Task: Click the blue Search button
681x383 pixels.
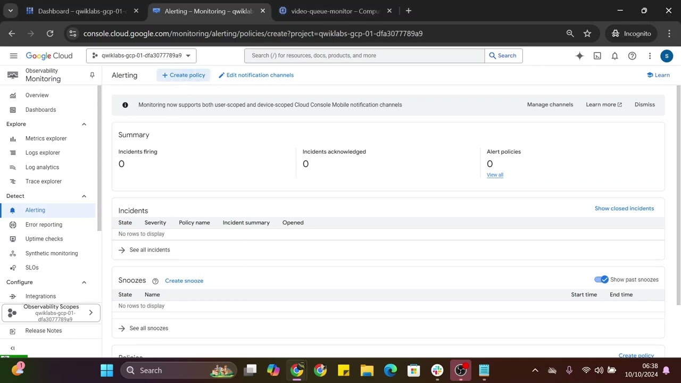Action: point(503,56)
